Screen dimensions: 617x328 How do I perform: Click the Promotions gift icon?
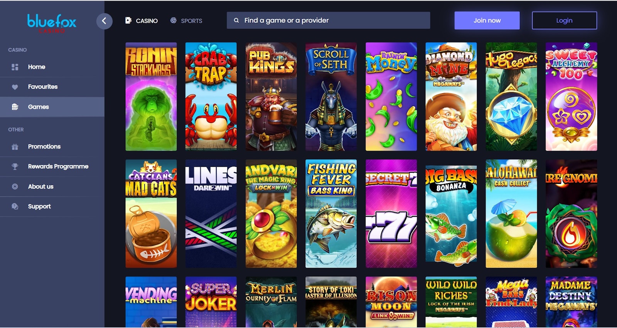[15, 147]
